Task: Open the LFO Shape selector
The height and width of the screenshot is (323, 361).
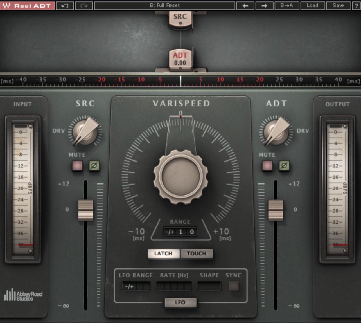Action: tap(209, 286)
